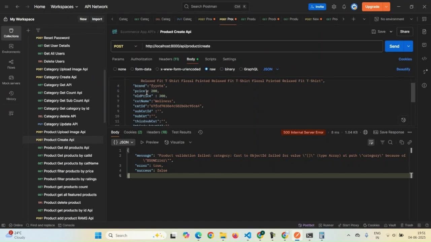
Task: Open the Send button dropdown arrow
Action: (x=408, y=46)
